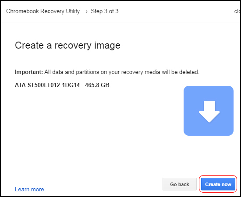Click the white download arrow icon
This screenshot has height=197, width=241.
coord(209,112)
